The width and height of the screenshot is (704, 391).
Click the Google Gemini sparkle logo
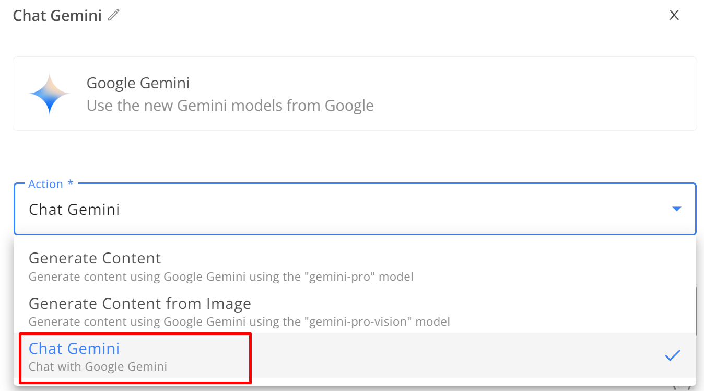(49, 94)
